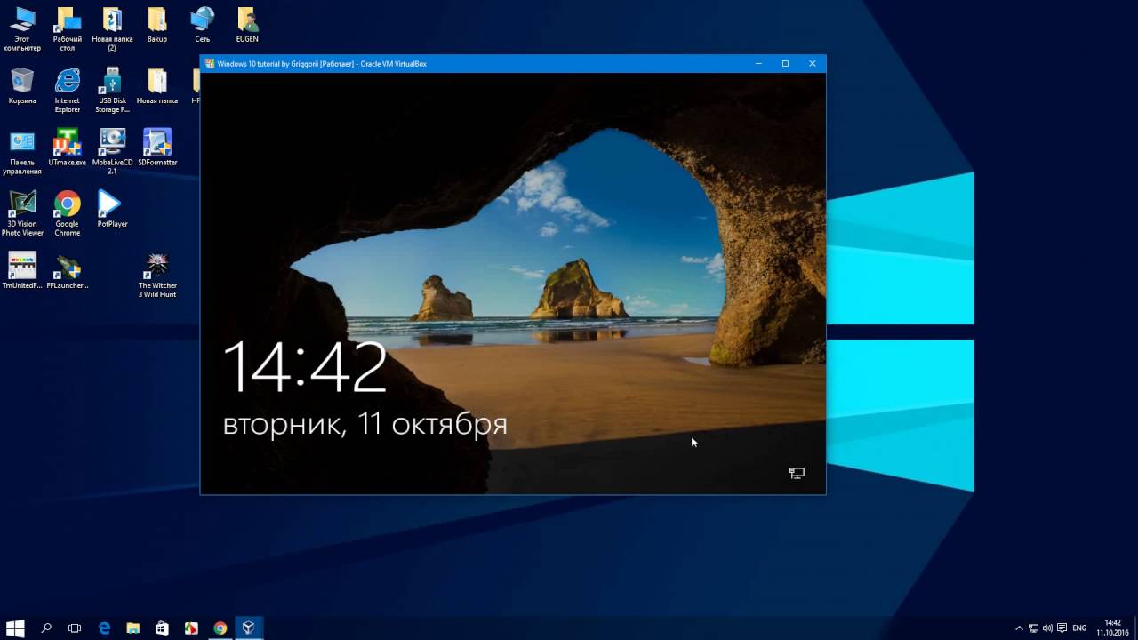This screenshot has width=1138, height=640.
Task: Select the Корзина recycle bin icon
Action: coord(22,86)
